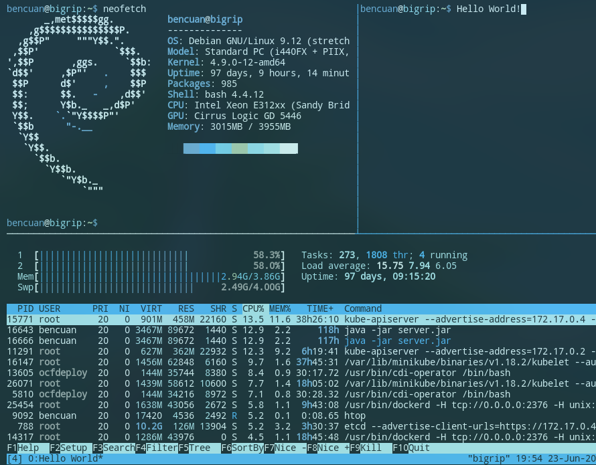Click the green swatch in neofetch palette
This screenshot has height=465, width=596.
[x=240, y=149]
